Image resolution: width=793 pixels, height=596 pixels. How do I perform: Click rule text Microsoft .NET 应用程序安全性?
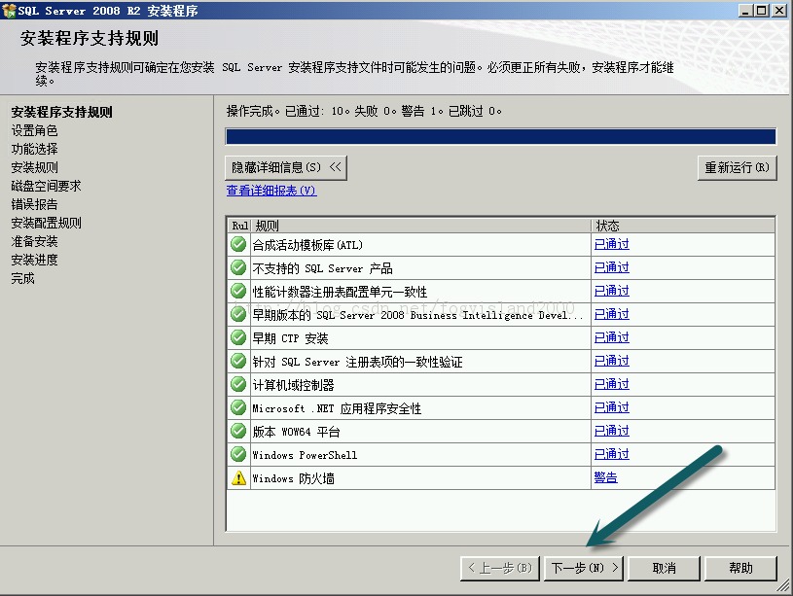(x=337, y=408)
